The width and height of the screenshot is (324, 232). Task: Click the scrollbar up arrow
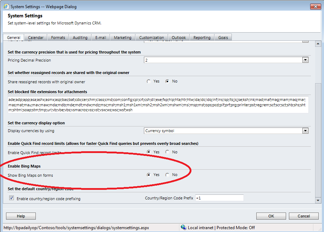point(318,43)
